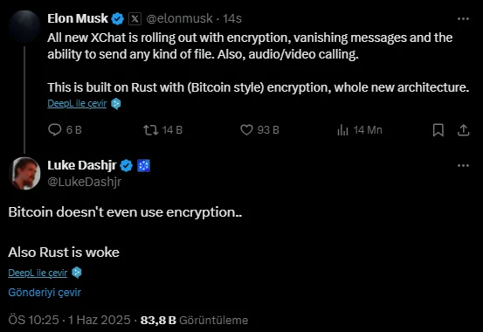483x332 pixels.
Task: Open @elonmusk handle profile
Action: 179,19
